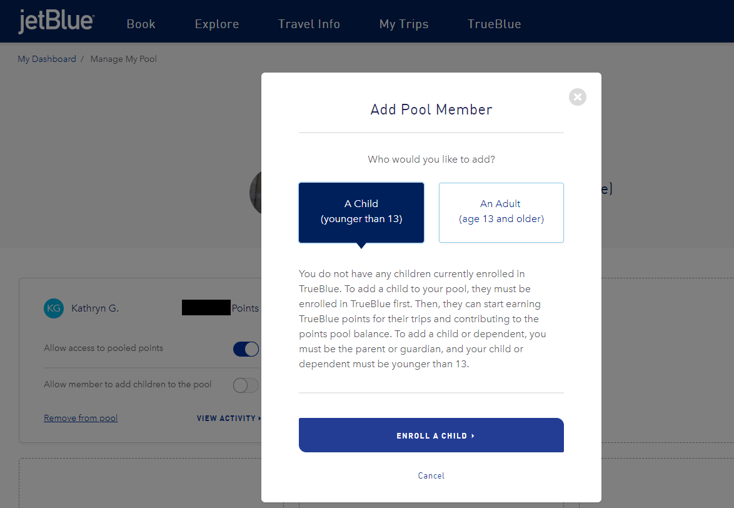
Task: Open the TrueBlue menu
Action: coord(494,24)
